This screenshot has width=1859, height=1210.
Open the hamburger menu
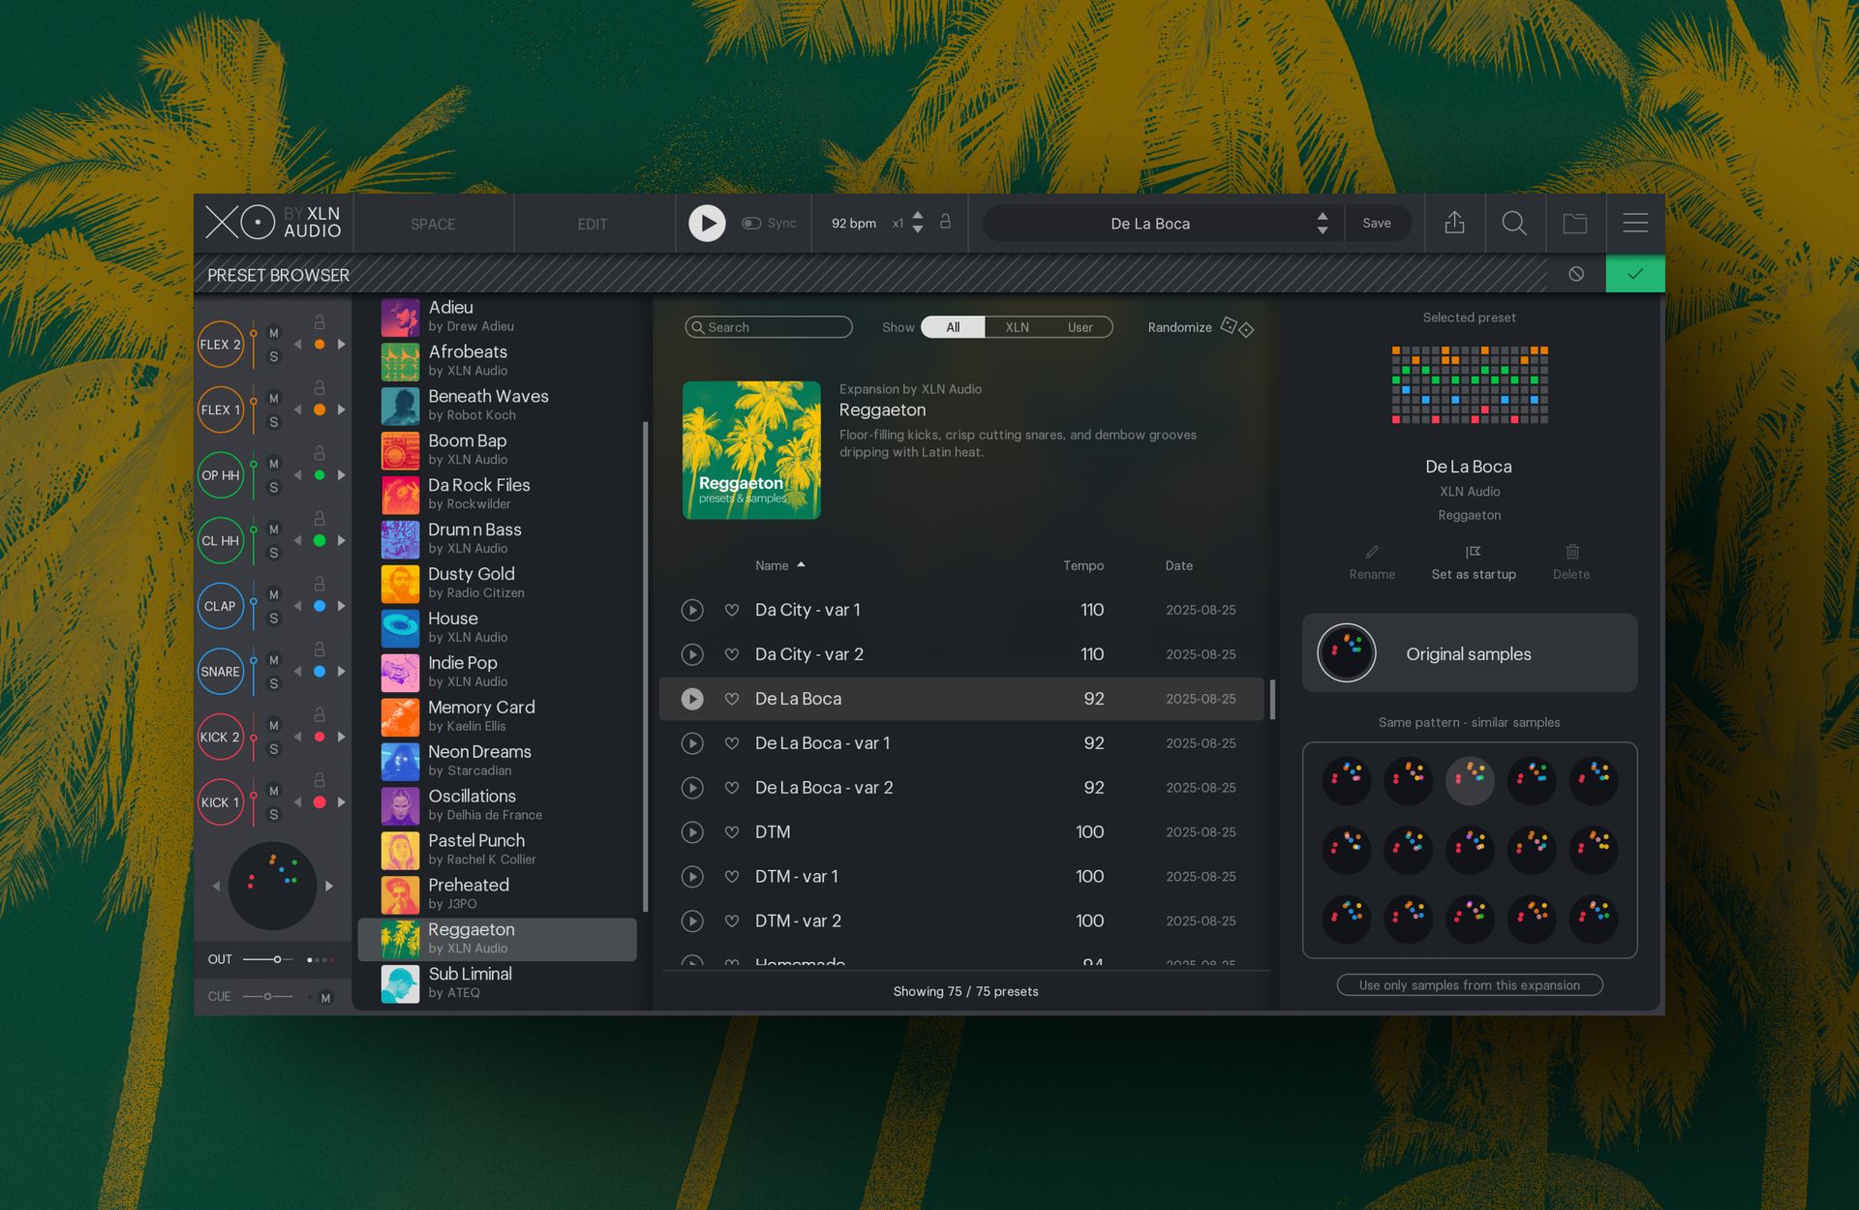click(x=1635, y=224)
